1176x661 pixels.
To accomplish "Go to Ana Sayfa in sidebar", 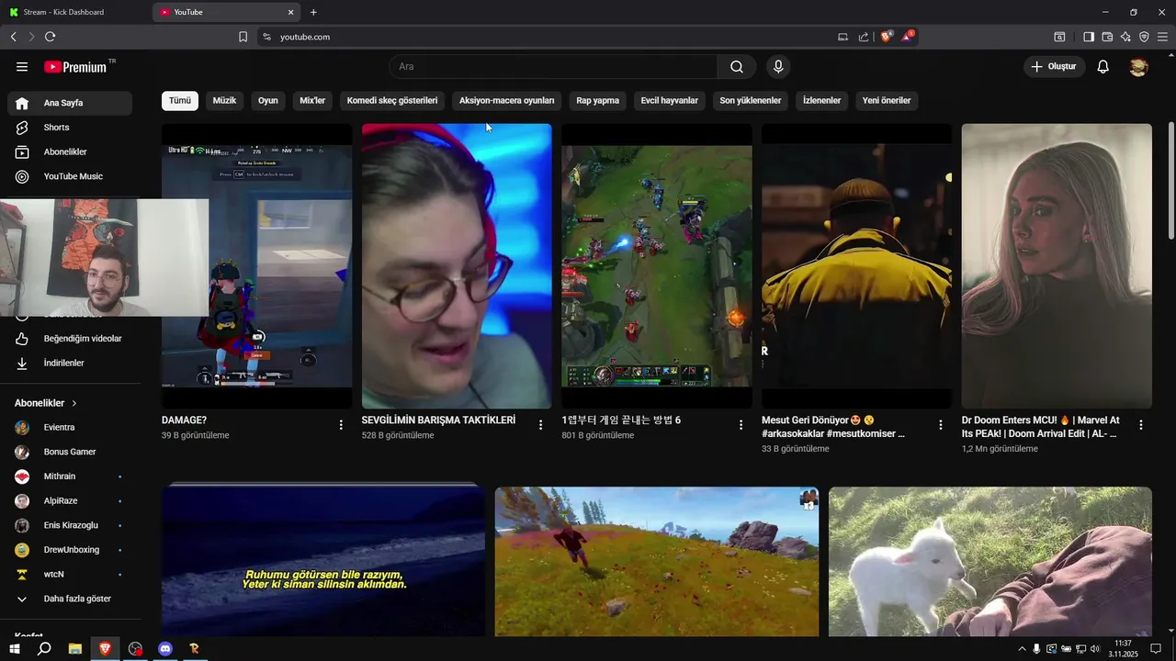I will coord(70,103).
